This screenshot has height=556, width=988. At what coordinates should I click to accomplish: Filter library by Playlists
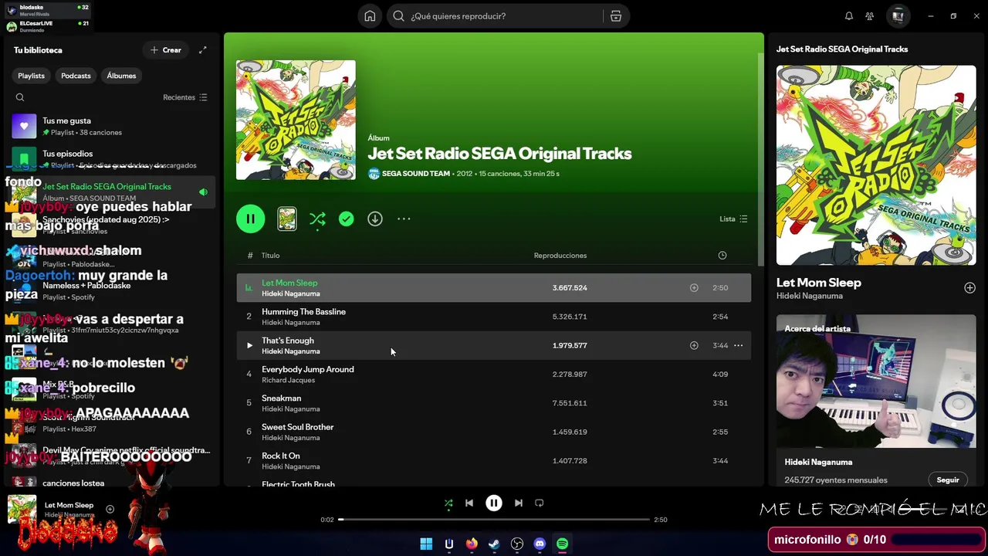click(x=32, y=76)
